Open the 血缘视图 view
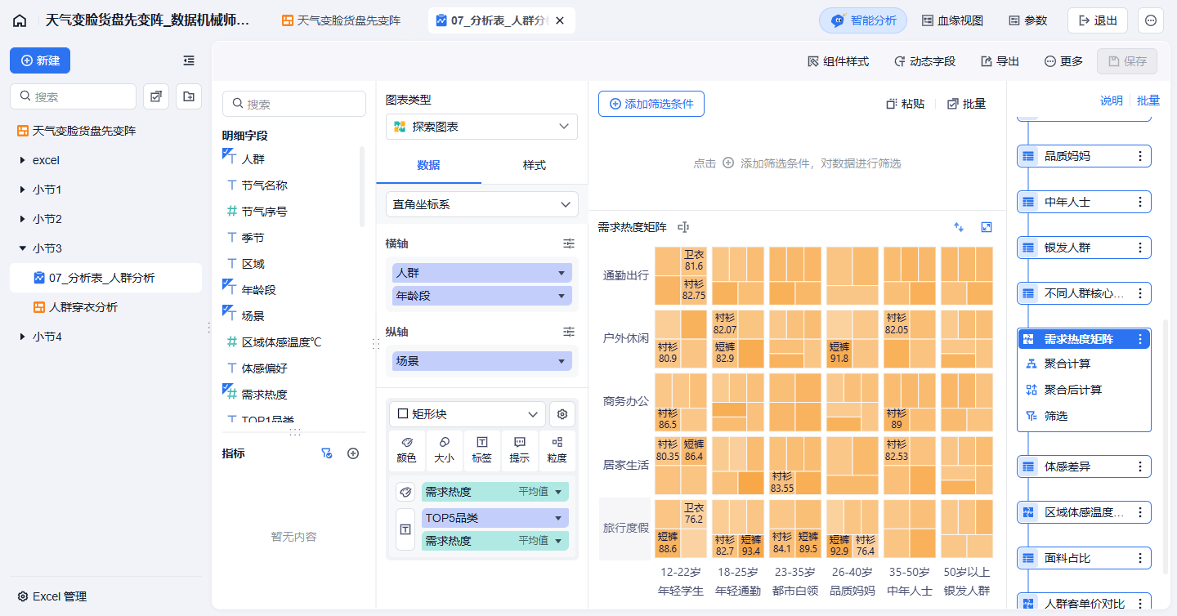This screenshot has width=1177, height=616. pos(952,20)
